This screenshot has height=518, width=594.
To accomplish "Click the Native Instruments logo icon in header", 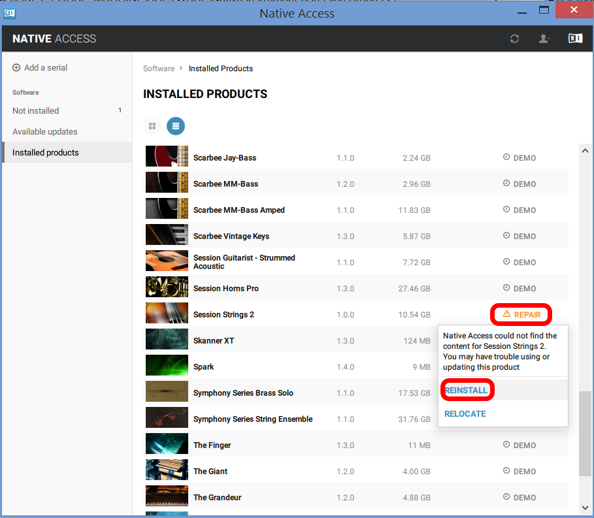I will point(575,39).
